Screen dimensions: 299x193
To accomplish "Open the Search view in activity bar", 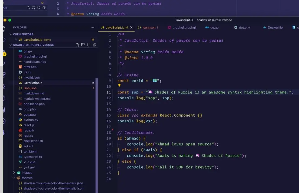I will pyautogui.click(x=3, y=39).
